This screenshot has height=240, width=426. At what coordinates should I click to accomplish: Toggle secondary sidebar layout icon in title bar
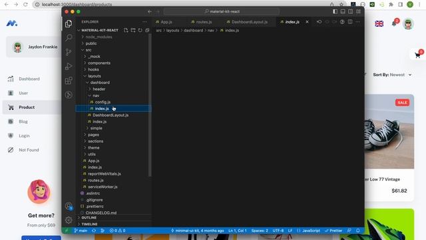351,11
